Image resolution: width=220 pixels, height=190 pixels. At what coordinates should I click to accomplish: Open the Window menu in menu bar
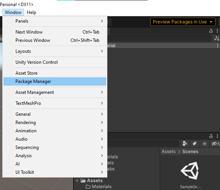point(13,12)
